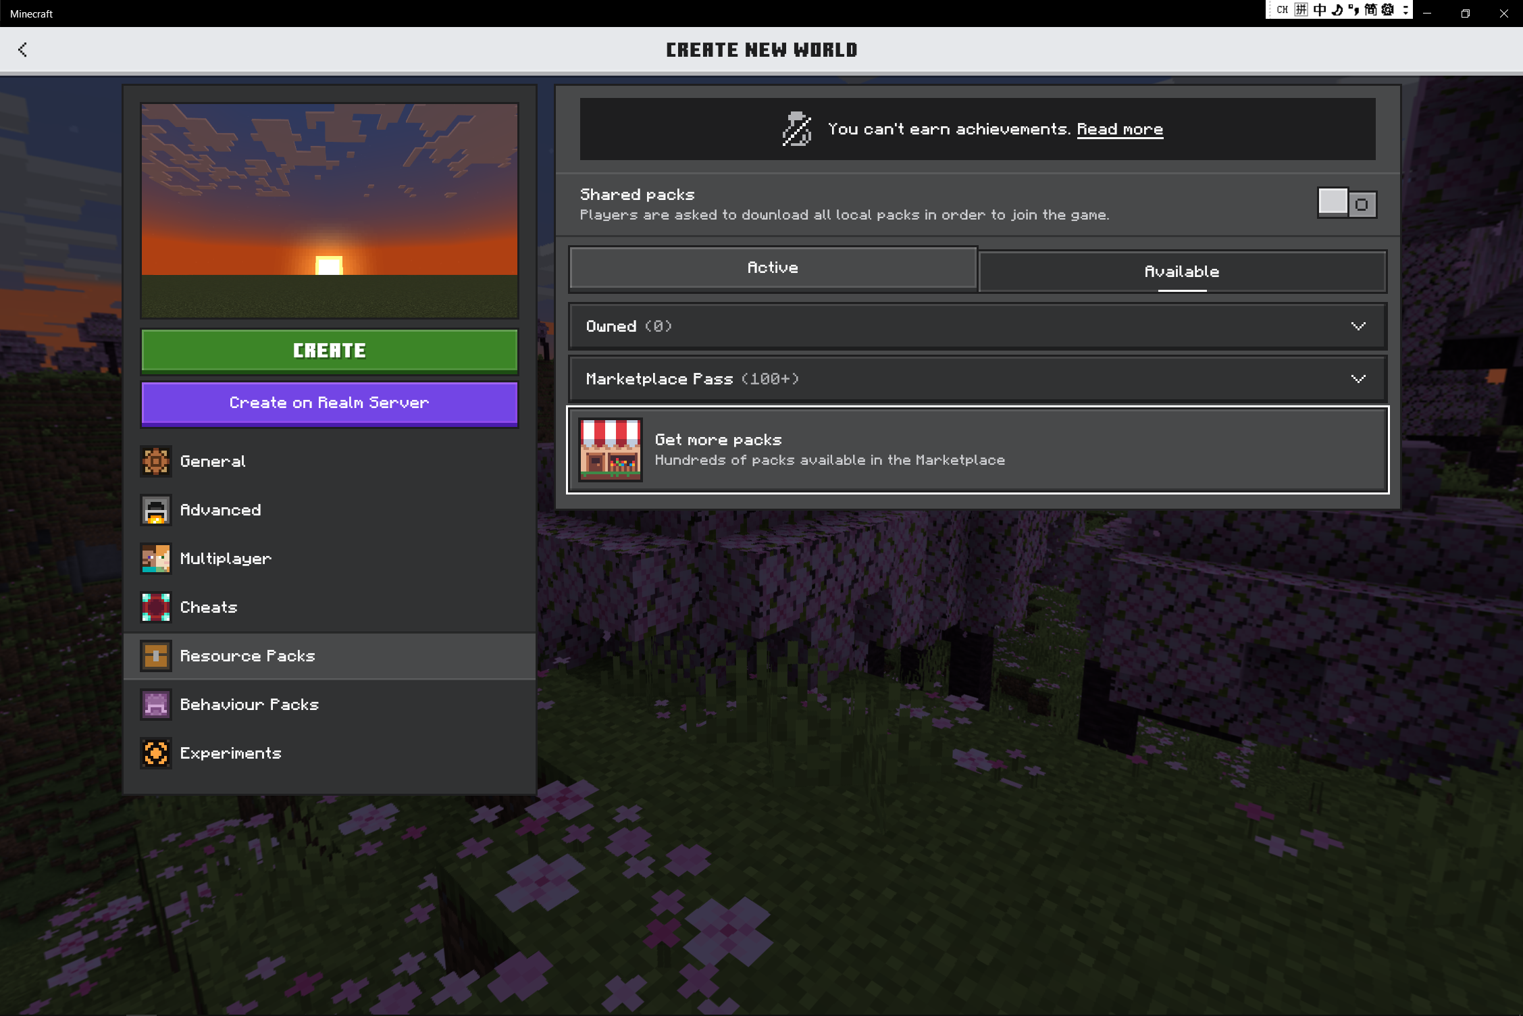Open the Read more link
Screen dimensions: 1523x1016
tap(1119, 129)
